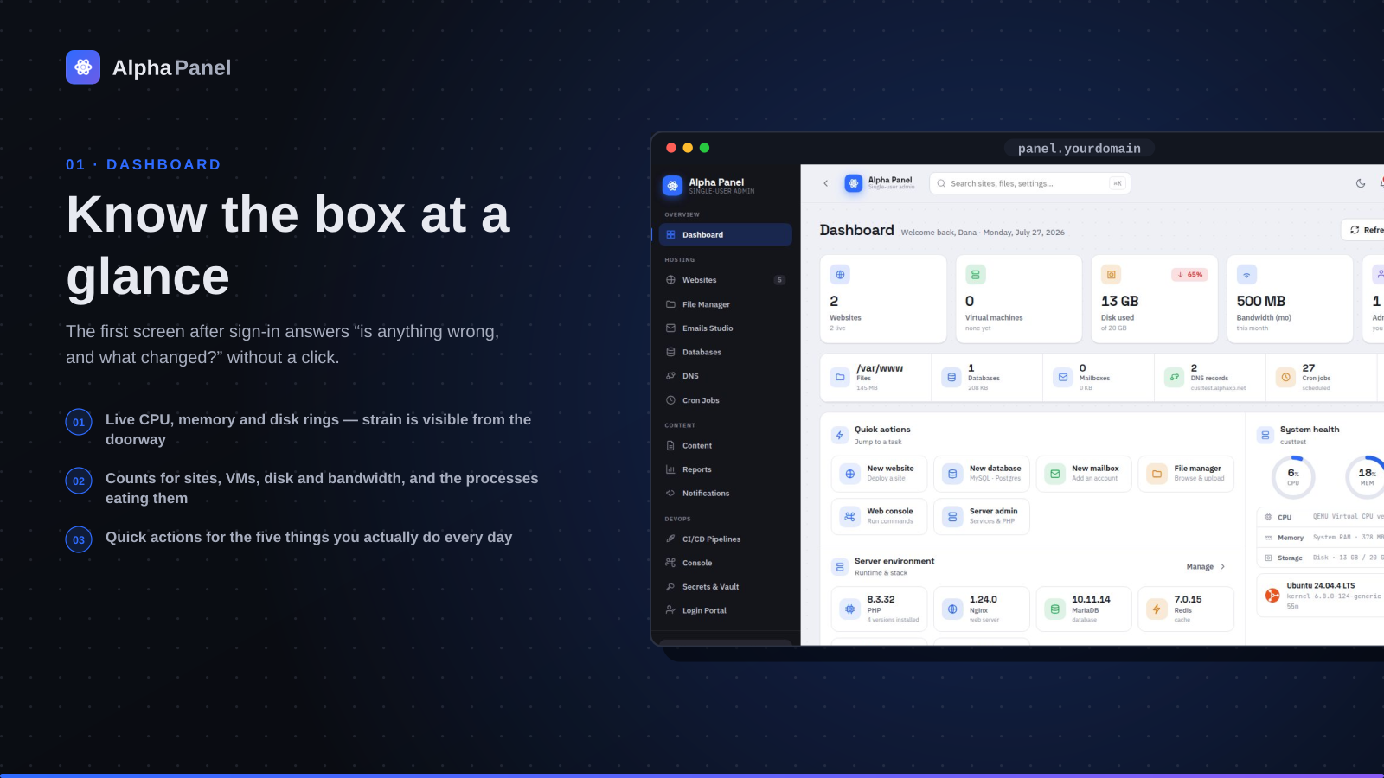Click the Reports chart icon in sidebar
1384x778 pixels.
[x=670, y=469]
